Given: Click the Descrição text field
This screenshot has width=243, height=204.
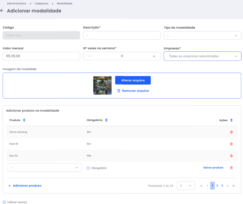Looking at the screenshot, I should coord(122,35).
